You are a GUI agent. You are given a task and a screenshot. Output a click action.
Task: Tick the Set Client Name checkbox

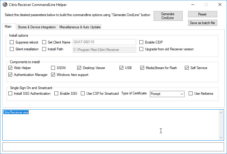pyautogui.click(x=44, y=42)
